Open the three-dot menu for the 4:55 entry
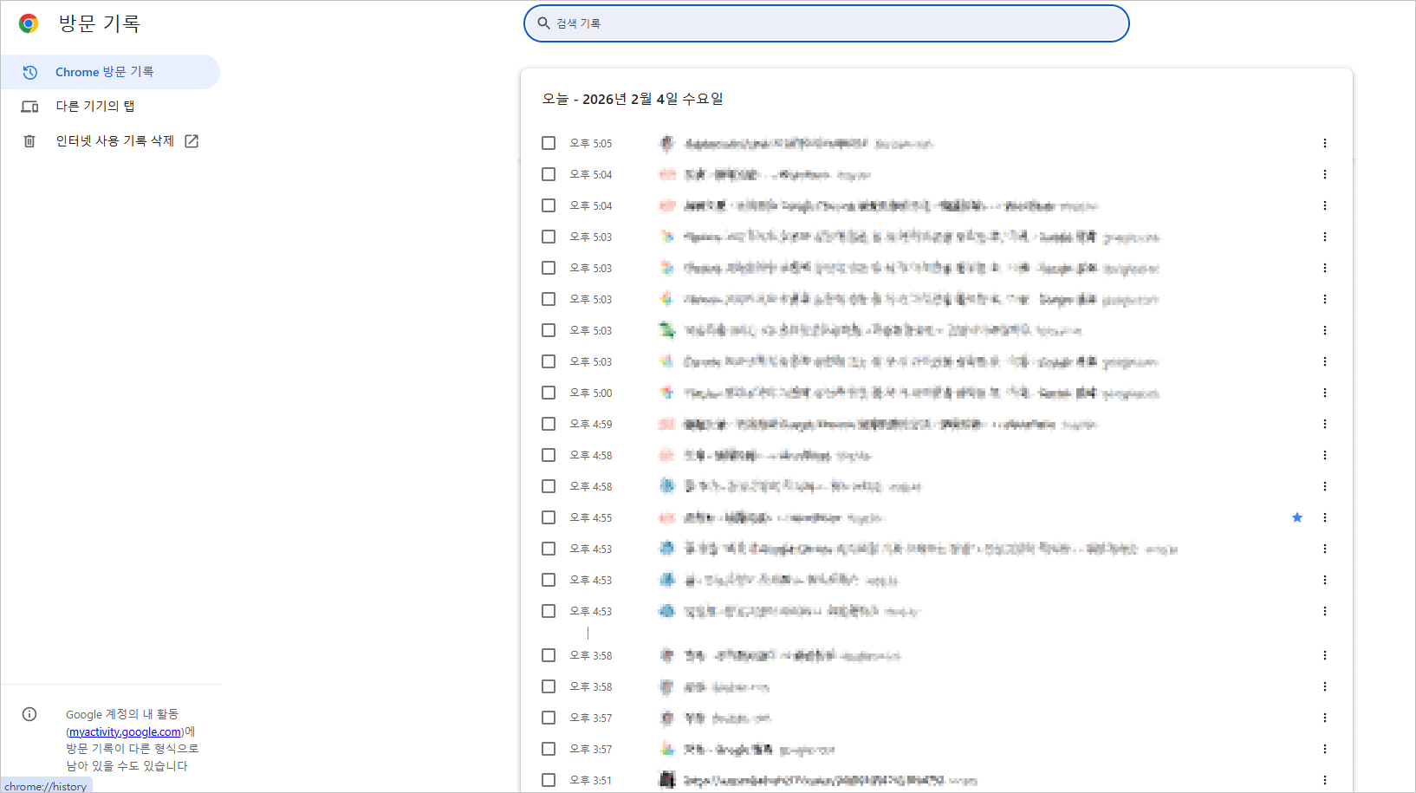 (1324, 517)
